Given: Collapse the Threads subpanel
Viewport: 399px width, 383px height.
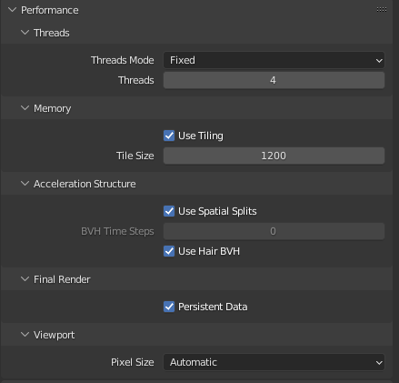Looking at the screenshot, I should click(25, 32).
